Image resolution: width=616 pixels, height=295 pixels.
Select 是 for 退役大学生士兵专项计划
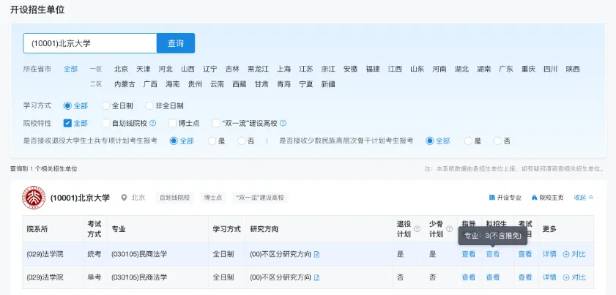(212, 141)
